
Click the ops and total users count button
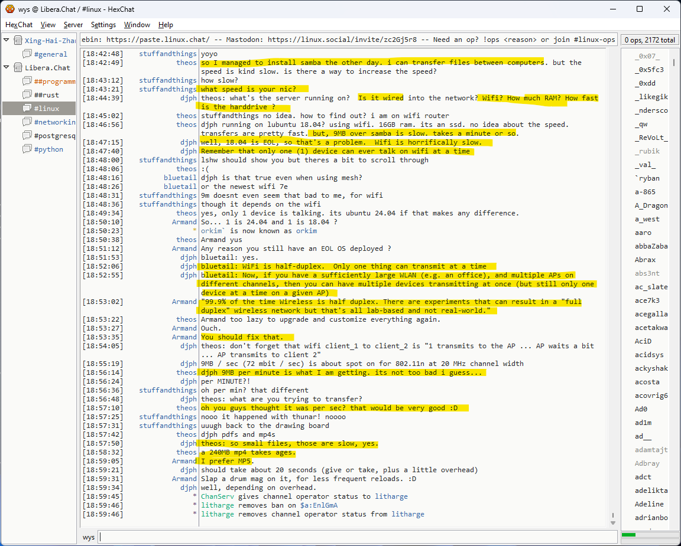click(x=649, y=40)
